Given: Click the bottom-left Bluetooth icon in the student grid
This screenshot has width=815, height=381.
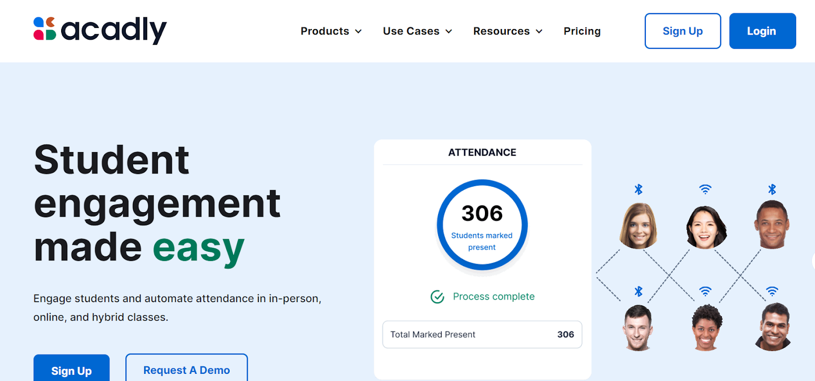Looking at the screenshot, I should (638, 291).
